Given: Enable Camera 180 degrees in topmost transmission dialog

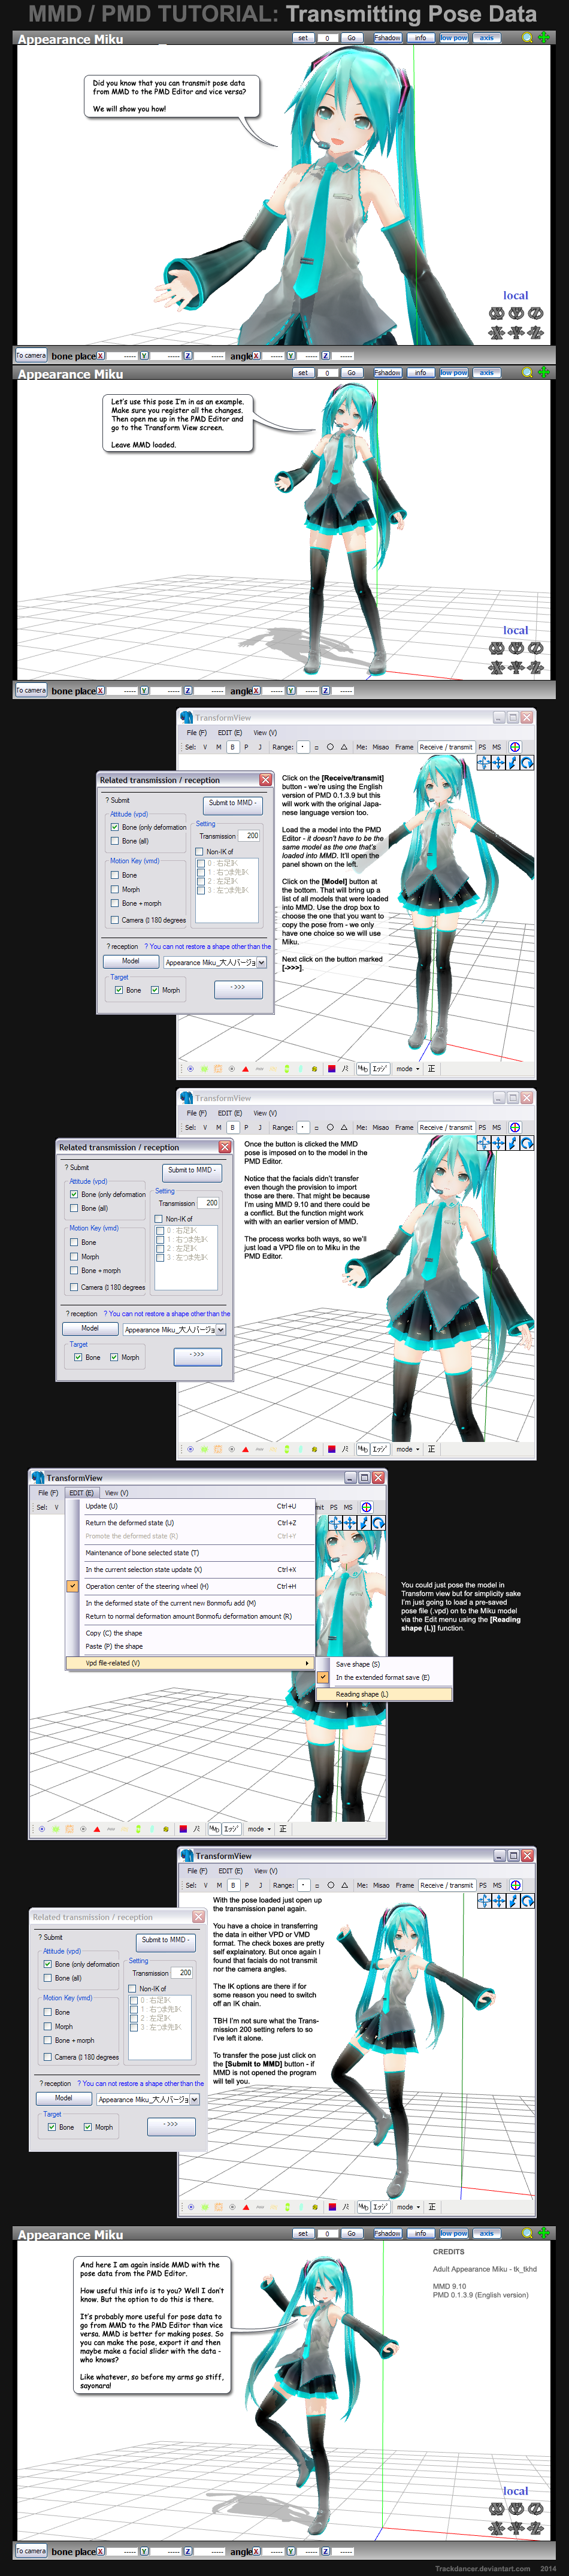Looking at the screenshot, I should 115,920.
